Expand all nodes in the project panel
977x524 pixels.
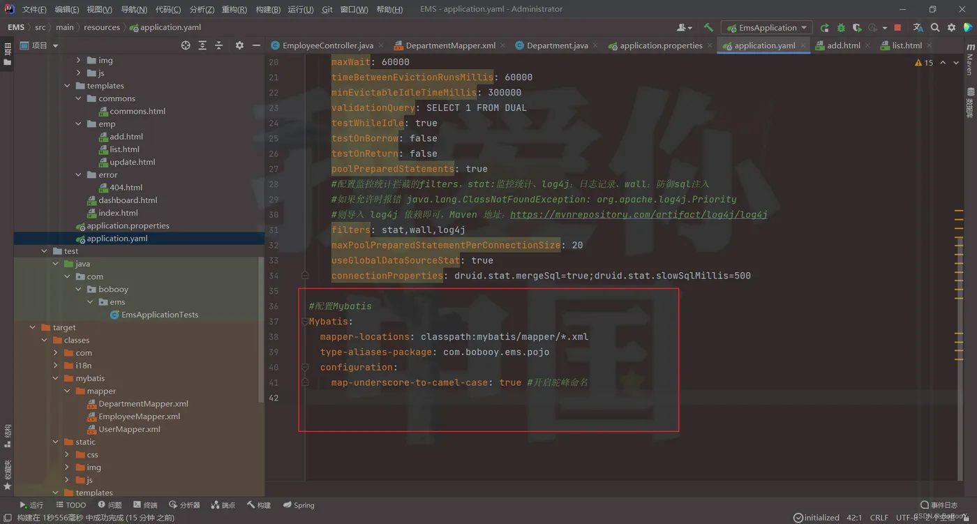point(202,45)
